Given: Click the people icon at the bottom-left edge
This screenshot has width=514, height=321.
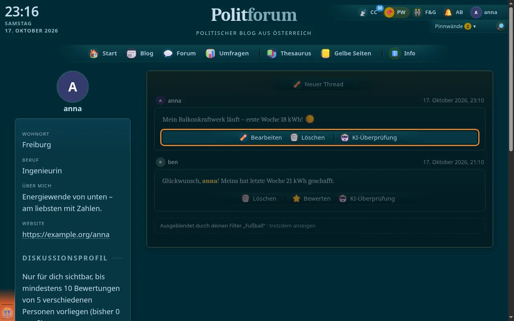Looking at the screenshot, I should point(7,312).
